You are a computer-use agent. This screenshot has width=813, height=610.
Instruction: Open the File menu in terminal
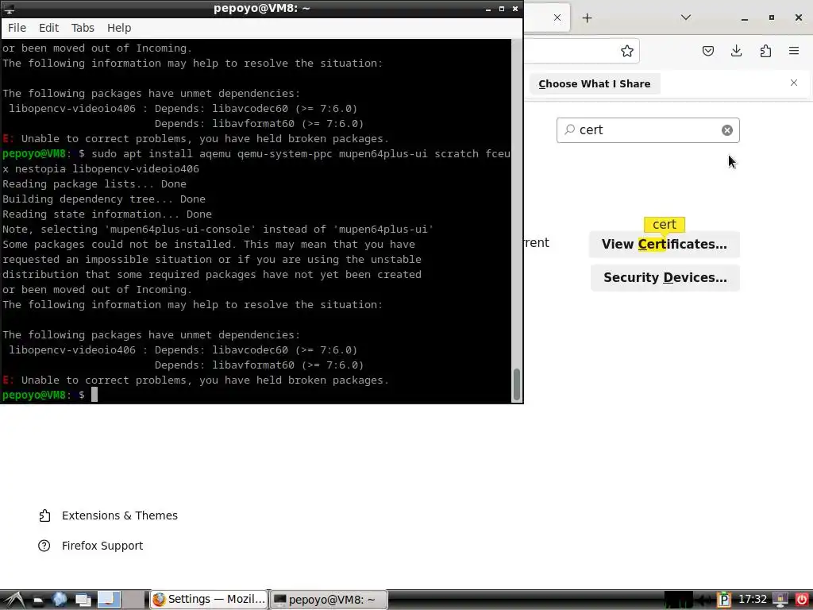17,28
